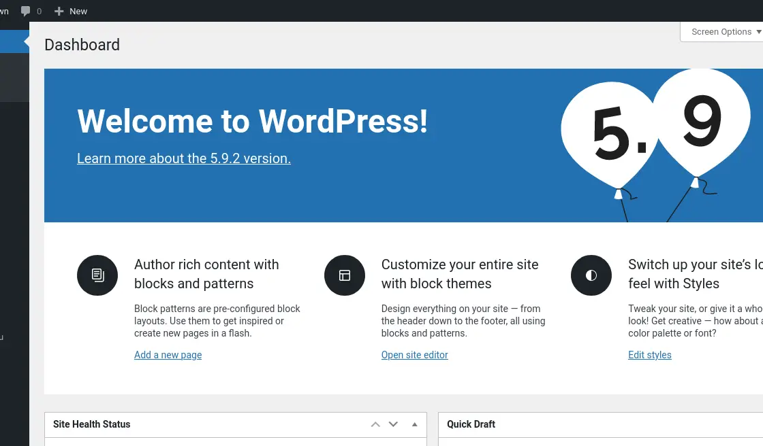This screenshot has height=446, width=763.
Task: Click the plus New button in admin bar
Action: click(71, 11)
